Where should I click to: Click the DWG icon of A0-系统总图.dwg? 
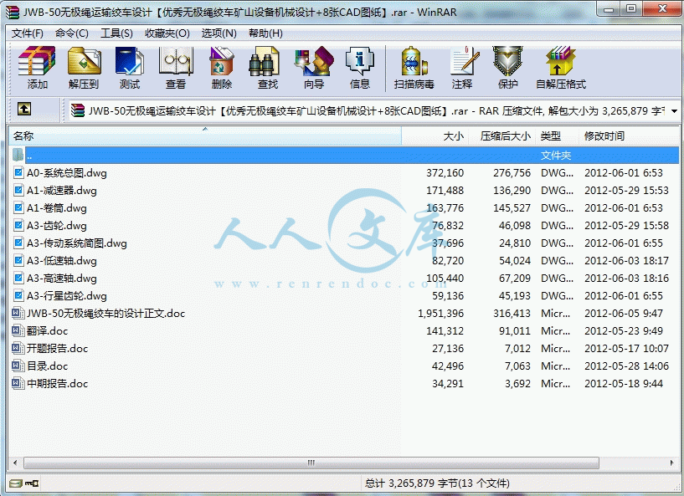click(18, 172)
